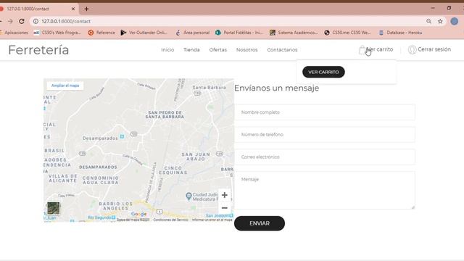Screen dimensions: 464x261
Task: Open Tienda menu item
Action: coord(191,50)
